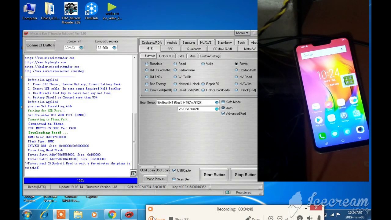Launch XTM Miracle Thunder 2.82 shortcut
391x220 pixels.
tap(71, 13)
